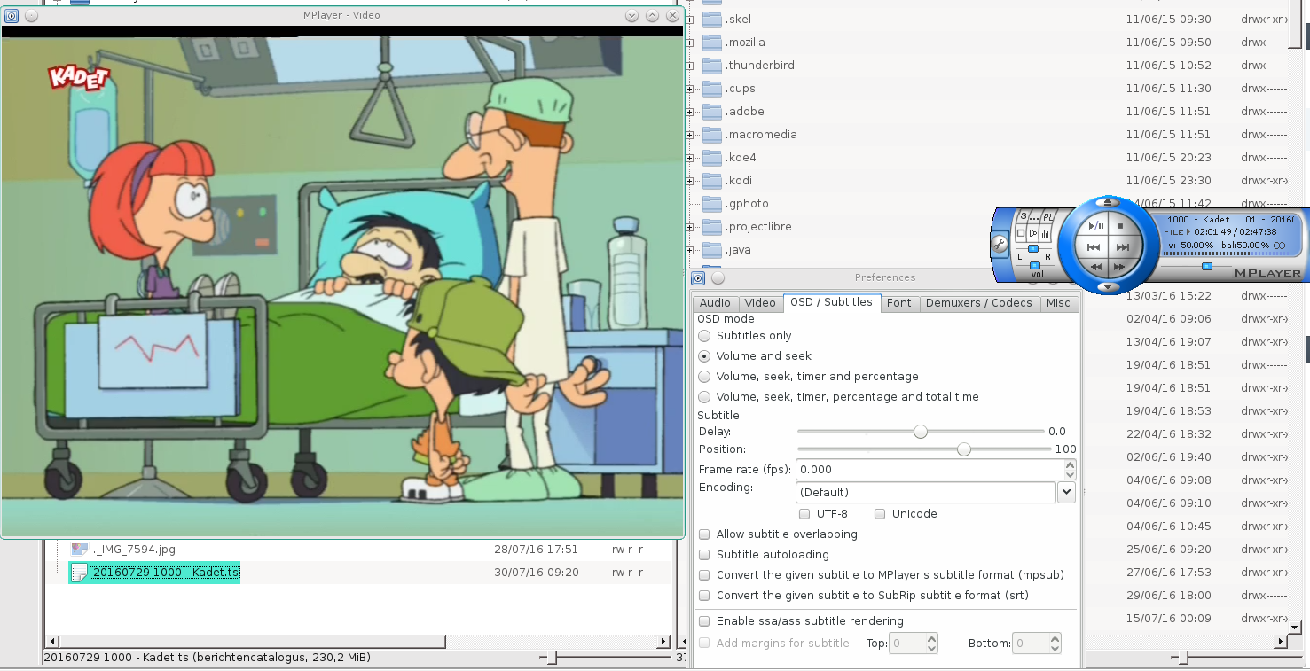Image resolution: width=1310 pixels, height=671 pixels.
Task: Switch to the Video preferences tab
Action: [760, 303]
